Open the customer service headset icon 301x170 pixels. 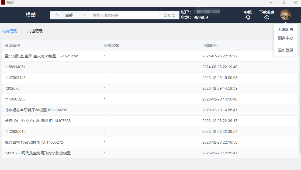(x=248, y=17)
